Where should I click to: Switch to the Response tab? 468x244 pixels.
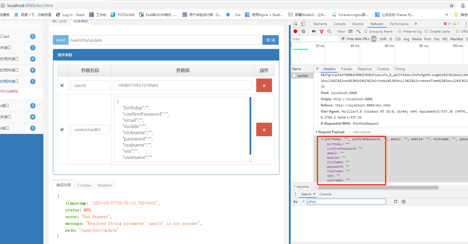(365, 69)
